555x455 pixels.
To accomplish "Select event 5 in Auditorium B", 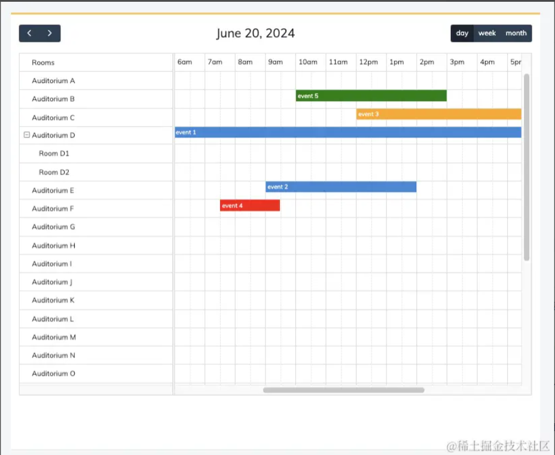I will pyautogui.click(x=370, y=96).
